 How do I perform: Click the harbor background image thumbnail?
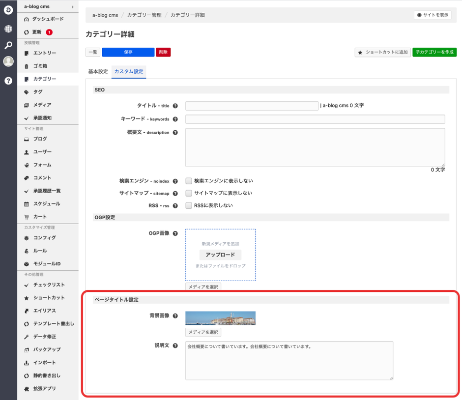[220, 318]
